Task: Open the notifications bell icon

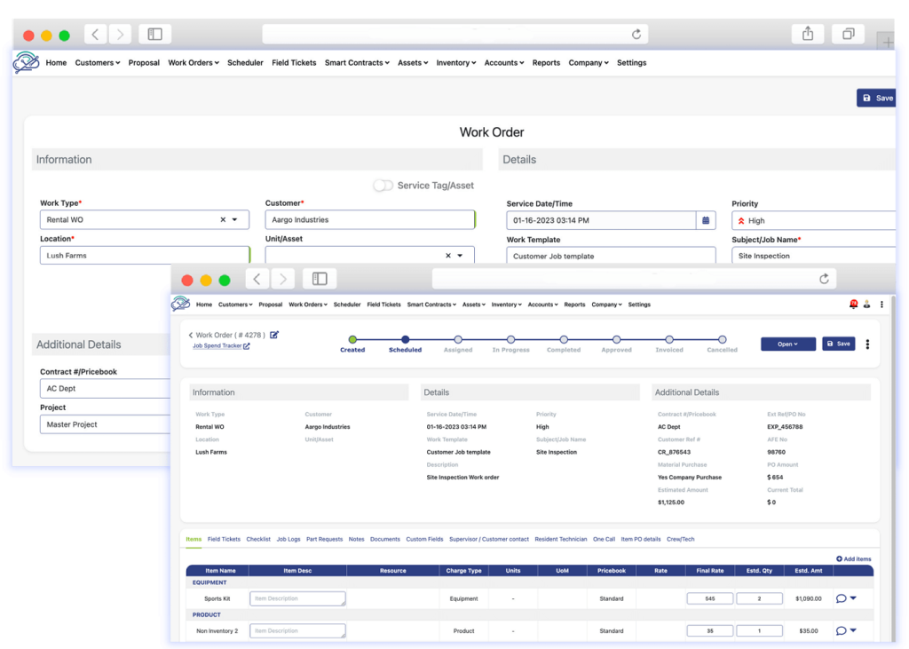Action: point(854,305)
